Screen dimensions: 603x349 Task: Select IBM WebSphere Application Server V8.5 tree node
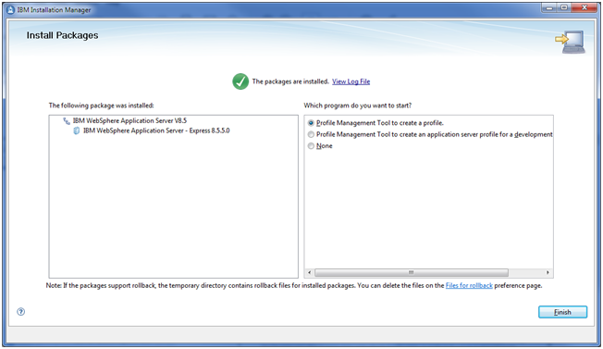129,121
